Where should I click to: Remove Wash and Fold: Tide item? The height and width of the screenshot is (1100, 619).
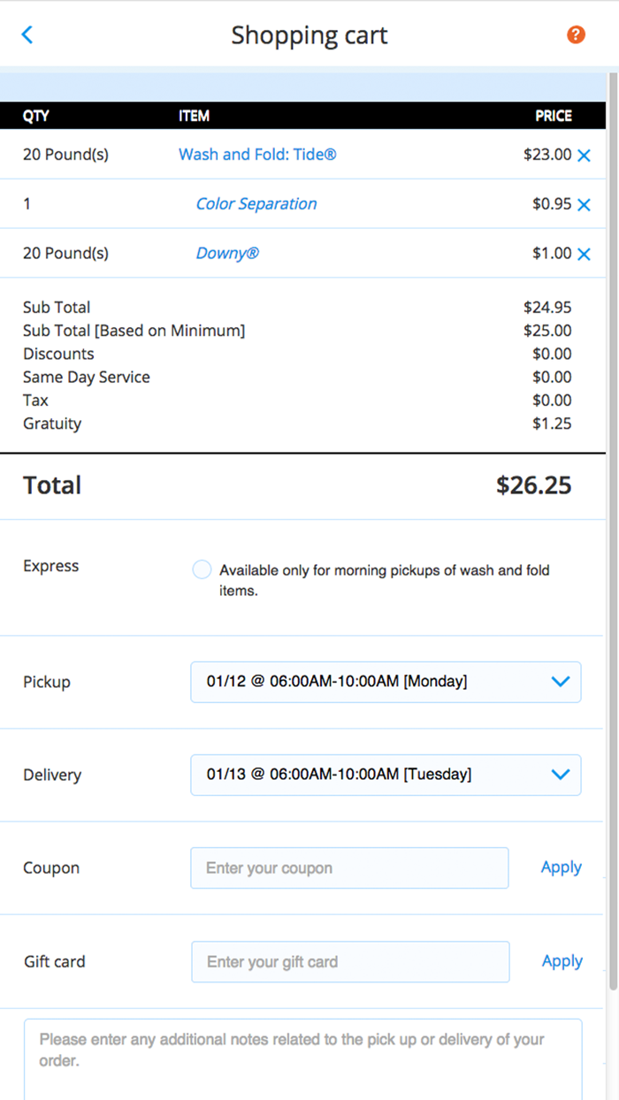pyautogui.click(x=584, y=156)
